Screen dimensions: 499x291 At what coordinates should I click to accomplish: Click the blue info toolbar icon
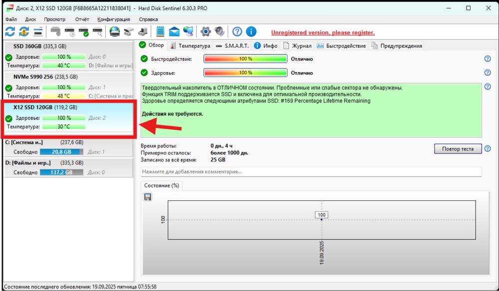tap(251, 31)
